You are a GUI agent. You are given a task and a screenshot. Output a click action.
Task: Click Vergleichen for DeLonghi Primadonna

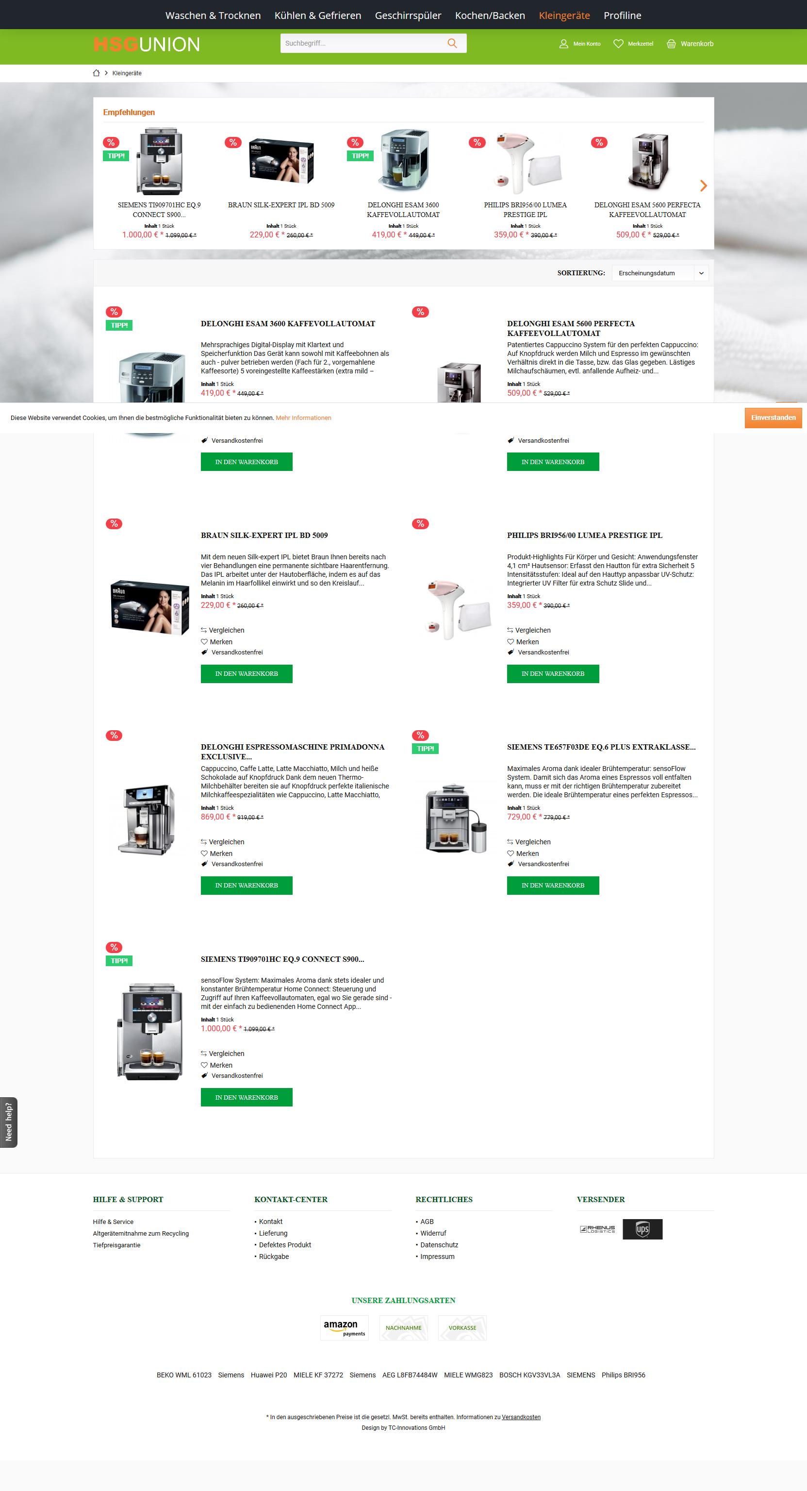[223, 842]
